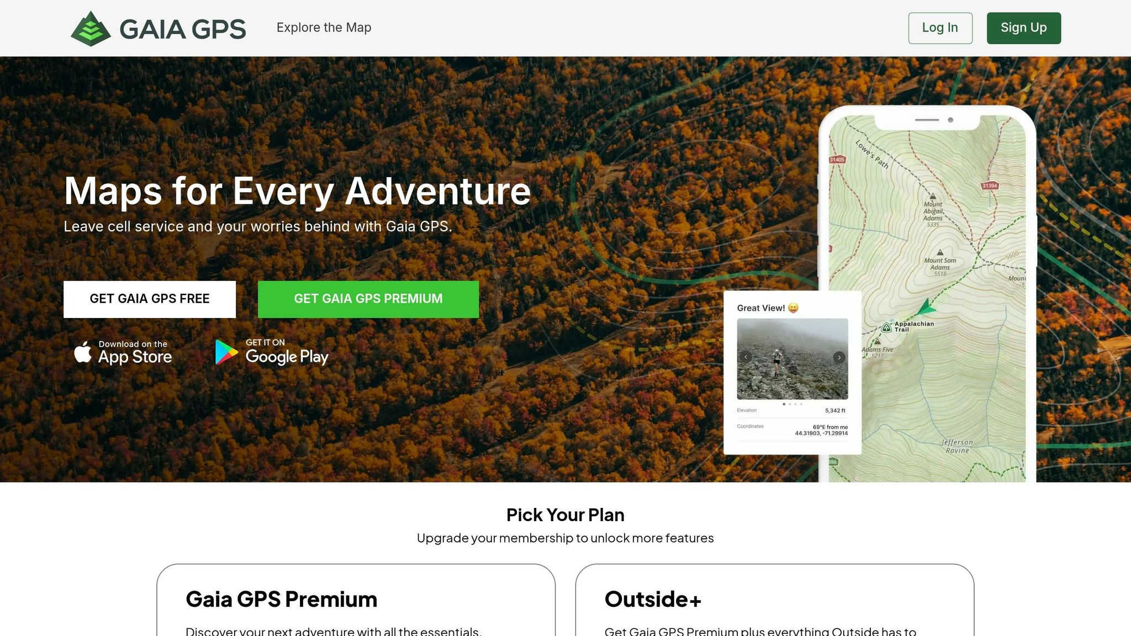
Task: Open the Outside+ plan card
Action: pyautogui.click(x=774, y=600)
